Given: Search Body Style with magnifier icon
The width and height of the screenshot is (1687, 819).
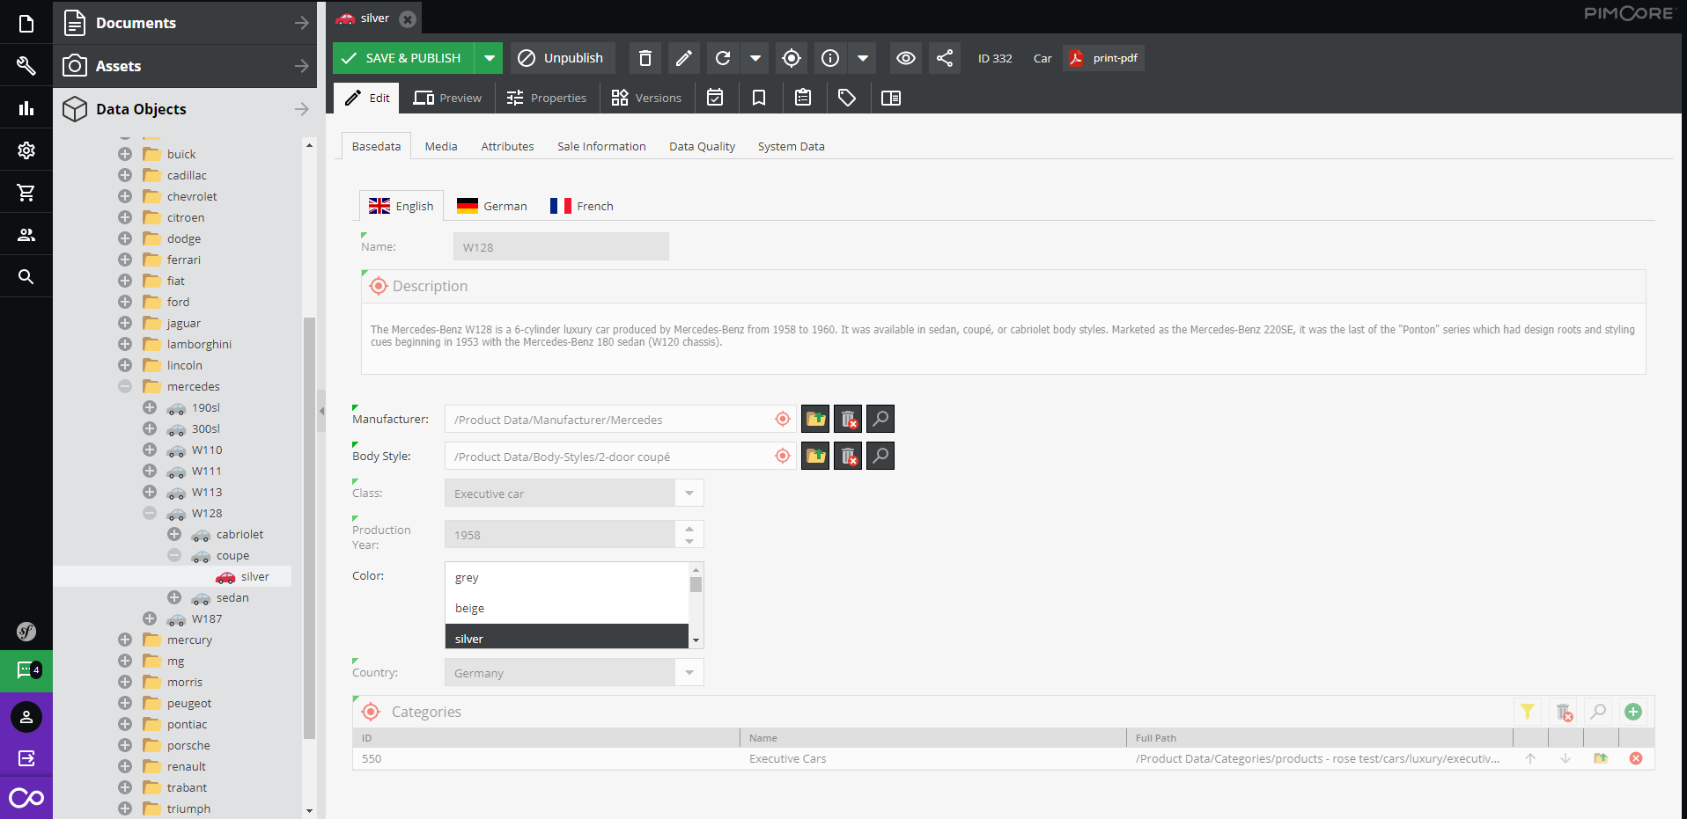Looking at the screenshot, I should [x=880, y=456].
